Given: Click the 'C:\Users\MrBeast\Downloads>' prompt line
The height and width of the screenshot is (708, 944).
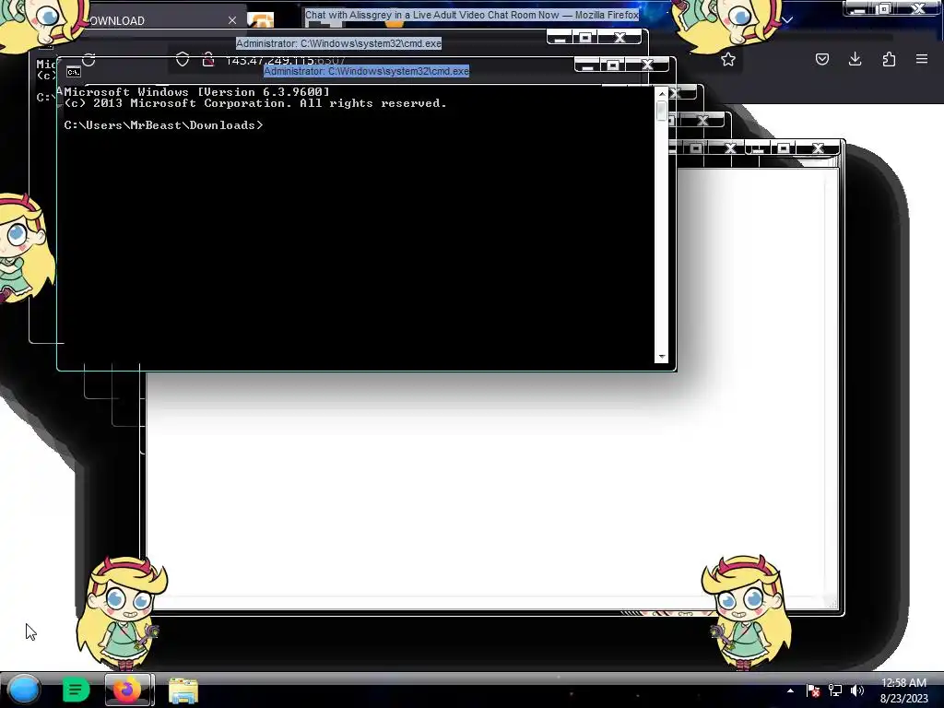Looking at the screenshot, I should coord(163,125).
